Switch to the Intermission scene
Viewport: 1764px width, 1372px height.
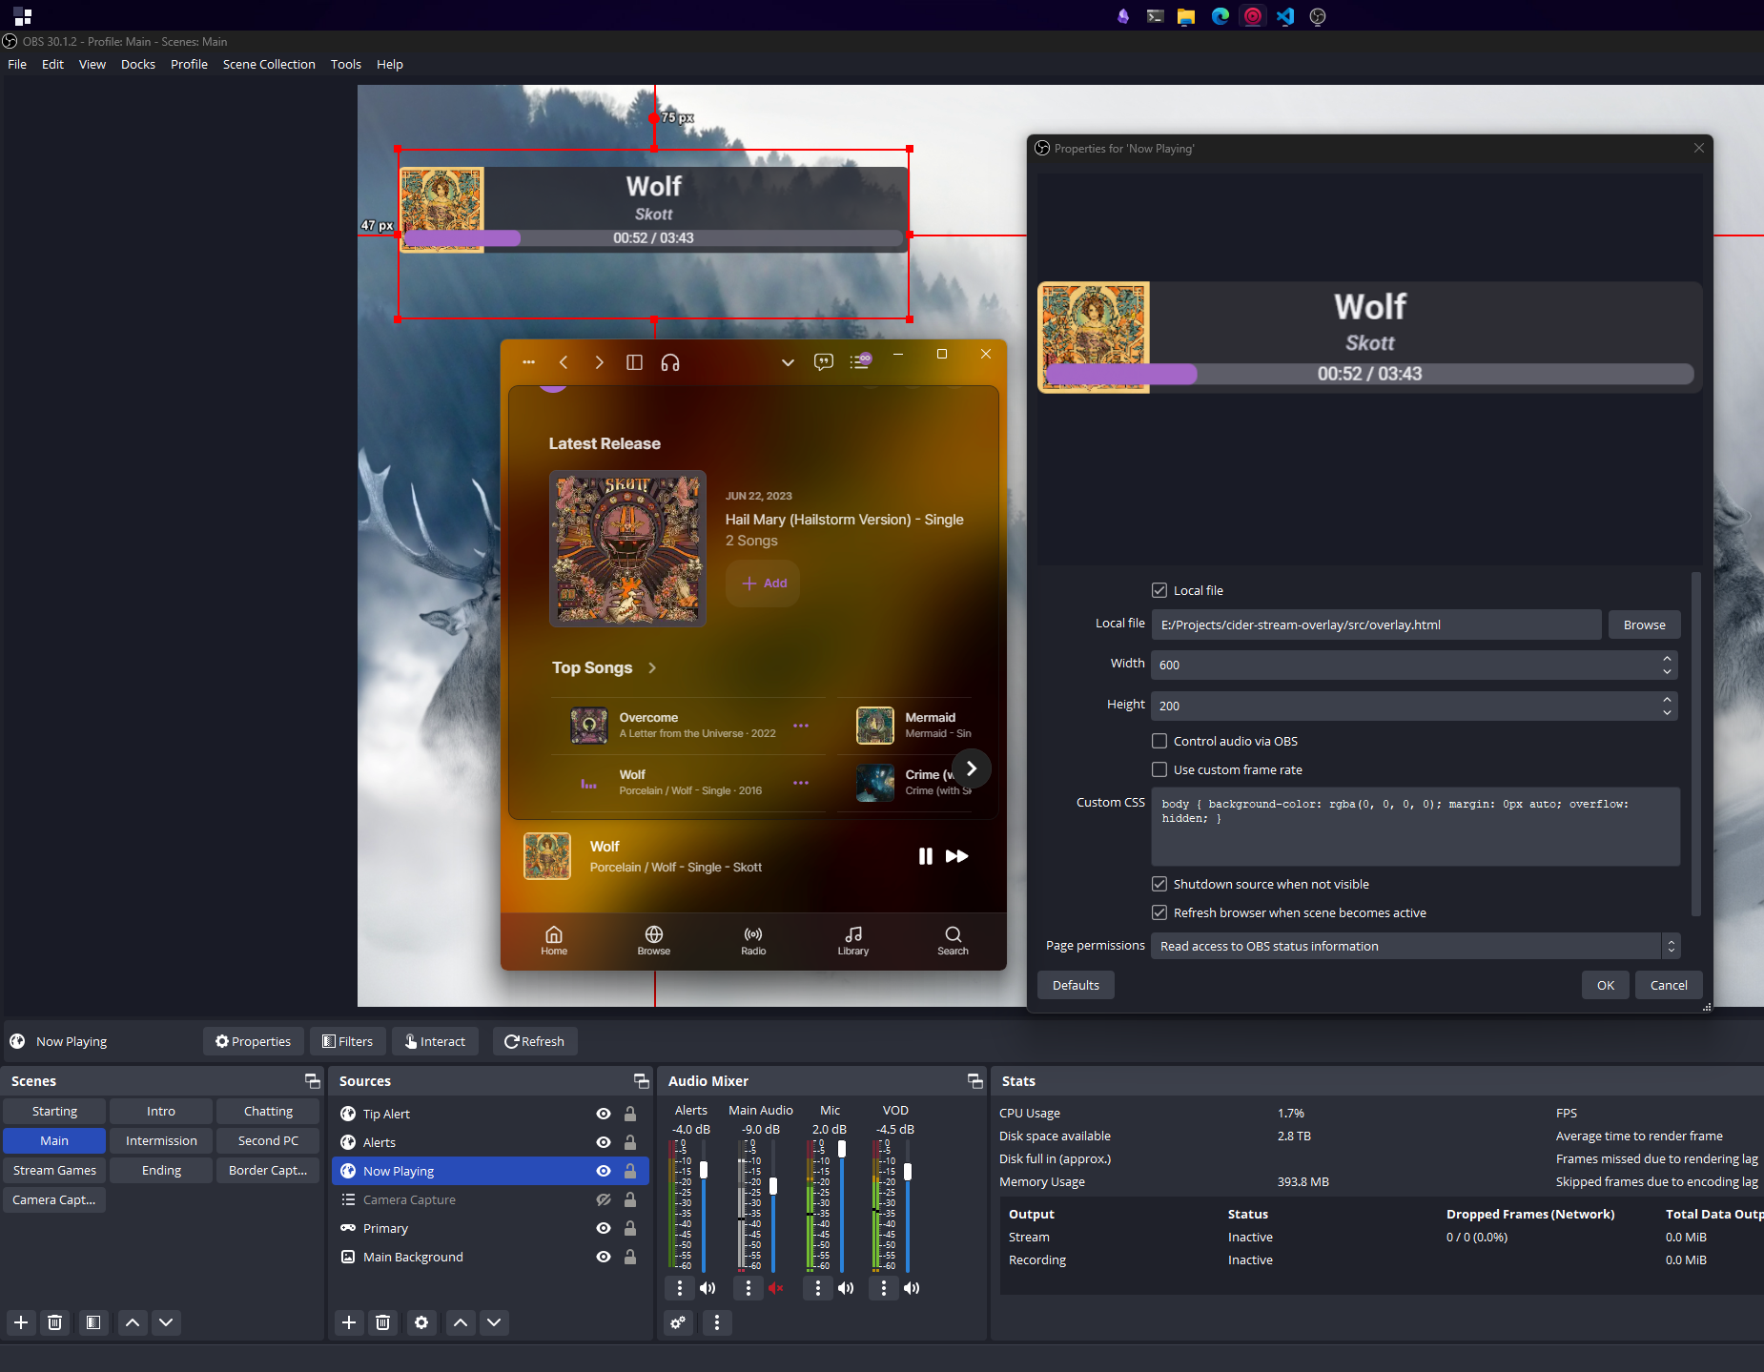160,1140
